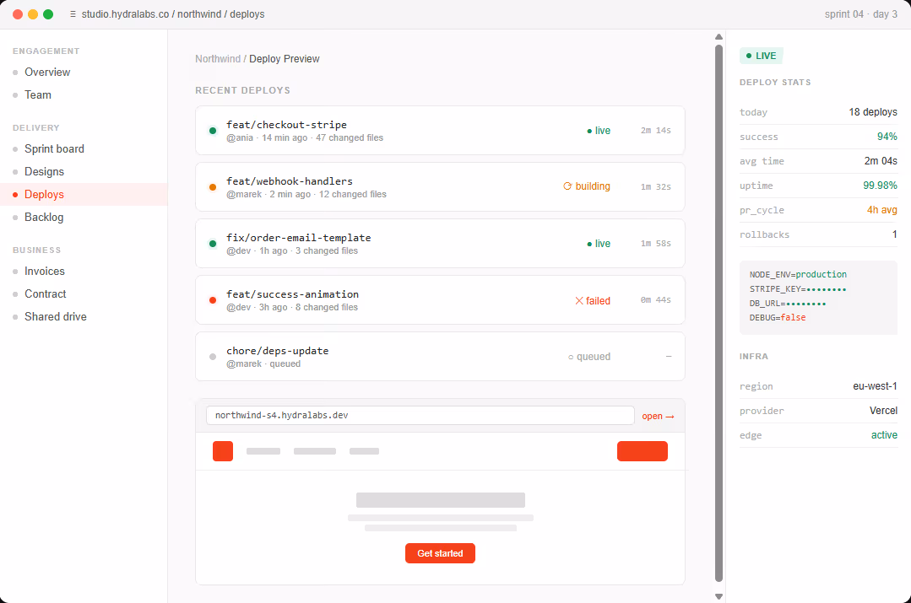Click the open link next to preview URL

point(658,416)
